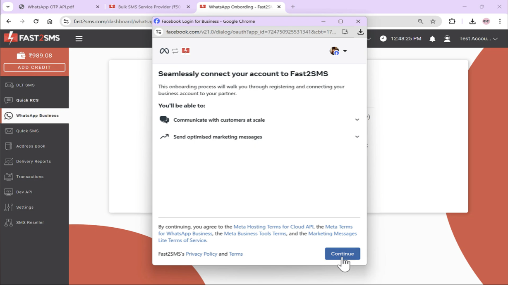
Task: Toggle the hamburger menu beside Fast2SMS
Action: click(x=79, y=38)
